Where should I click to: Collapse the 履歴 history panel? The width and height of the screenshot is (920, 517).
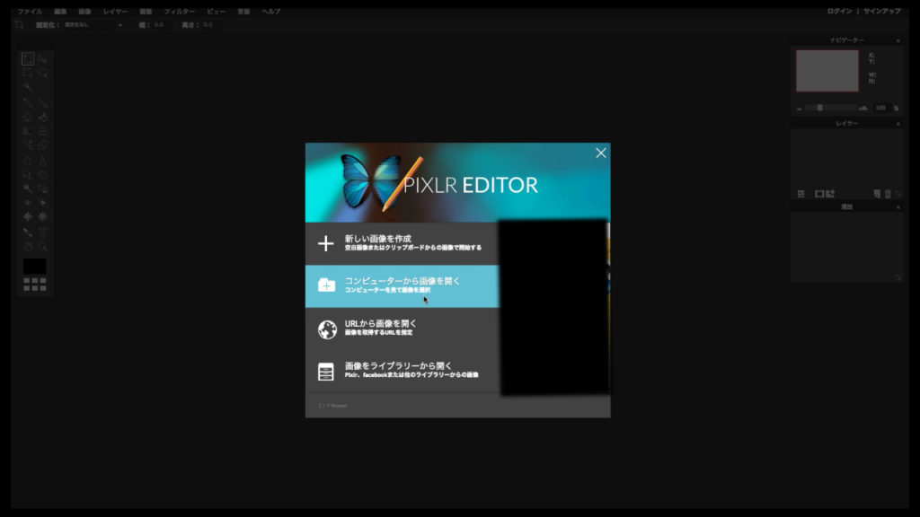(898, 207)
